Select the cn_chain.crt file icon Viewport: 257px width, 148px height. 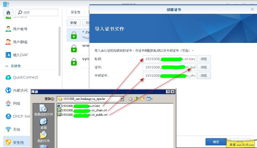pyautogui.click(x=59, y=110)
